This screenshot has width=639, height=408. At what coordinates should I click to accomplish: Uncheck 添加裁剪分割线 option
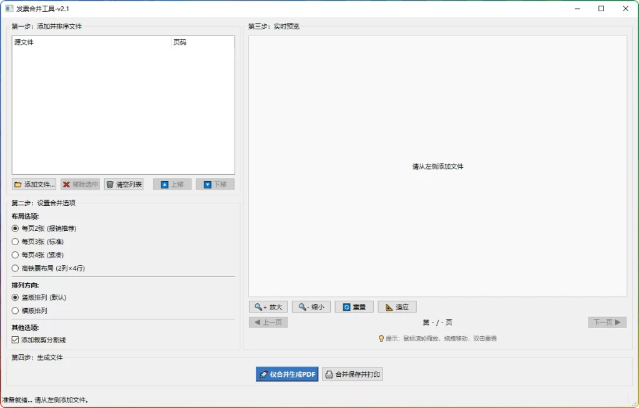pos(14,339)
